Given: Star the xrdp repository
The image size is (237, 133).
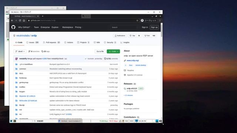Looking at the screenshot, I should 132,36.
